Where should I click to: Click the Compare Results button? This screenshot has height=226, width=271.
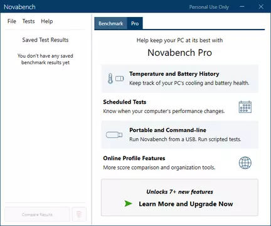point(37,214)
